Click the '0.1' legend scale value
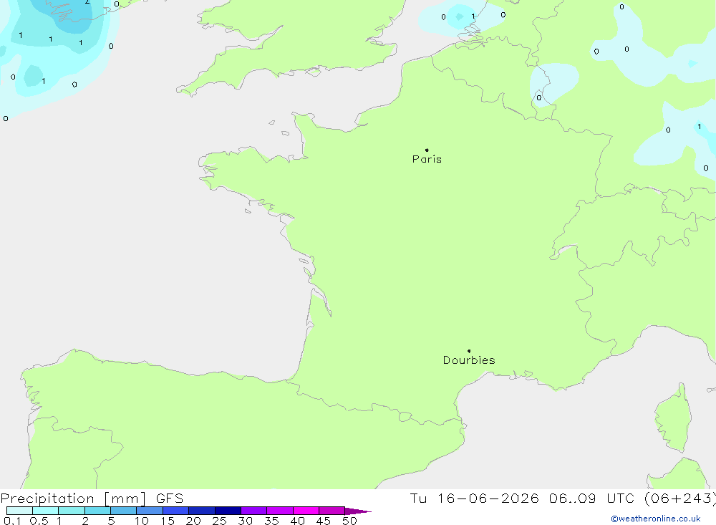The height and width of the screenshot is (525, 716). coord(12,521)
